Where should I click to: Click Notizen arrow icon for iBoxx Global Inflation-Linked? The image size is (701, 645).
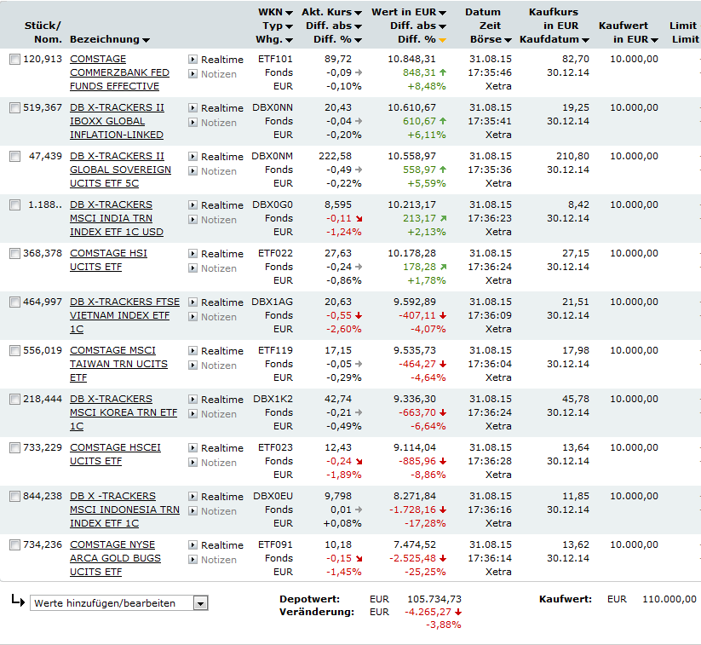(x=192, y=122)
